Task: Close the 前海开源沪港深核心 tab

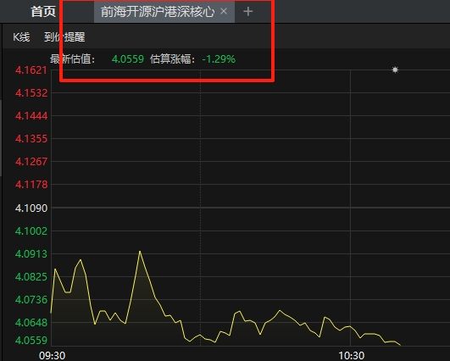Action: 224,11
